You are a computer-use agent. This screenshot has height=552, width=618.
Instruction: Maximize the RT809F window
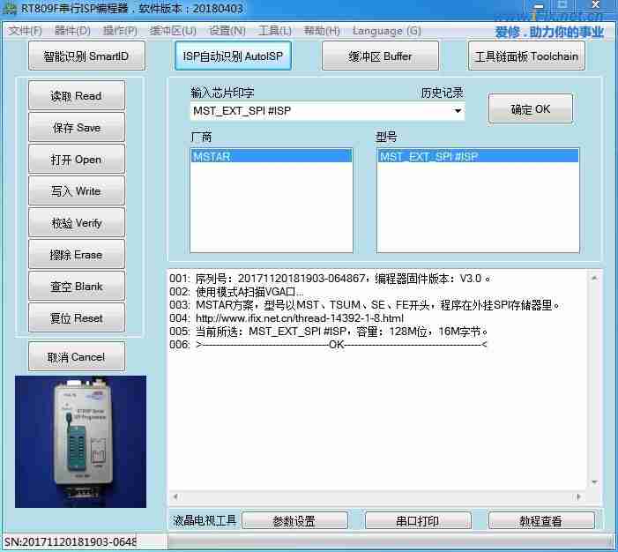tap(562, 5)
